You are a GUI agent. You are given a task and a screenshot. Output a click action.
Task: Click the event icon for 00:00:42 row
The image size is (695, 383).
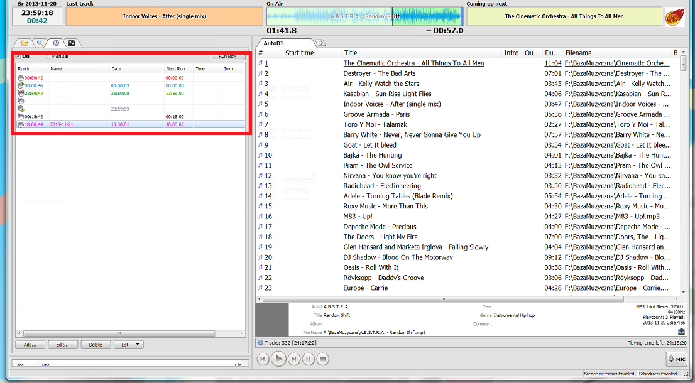tap(21, 78)
